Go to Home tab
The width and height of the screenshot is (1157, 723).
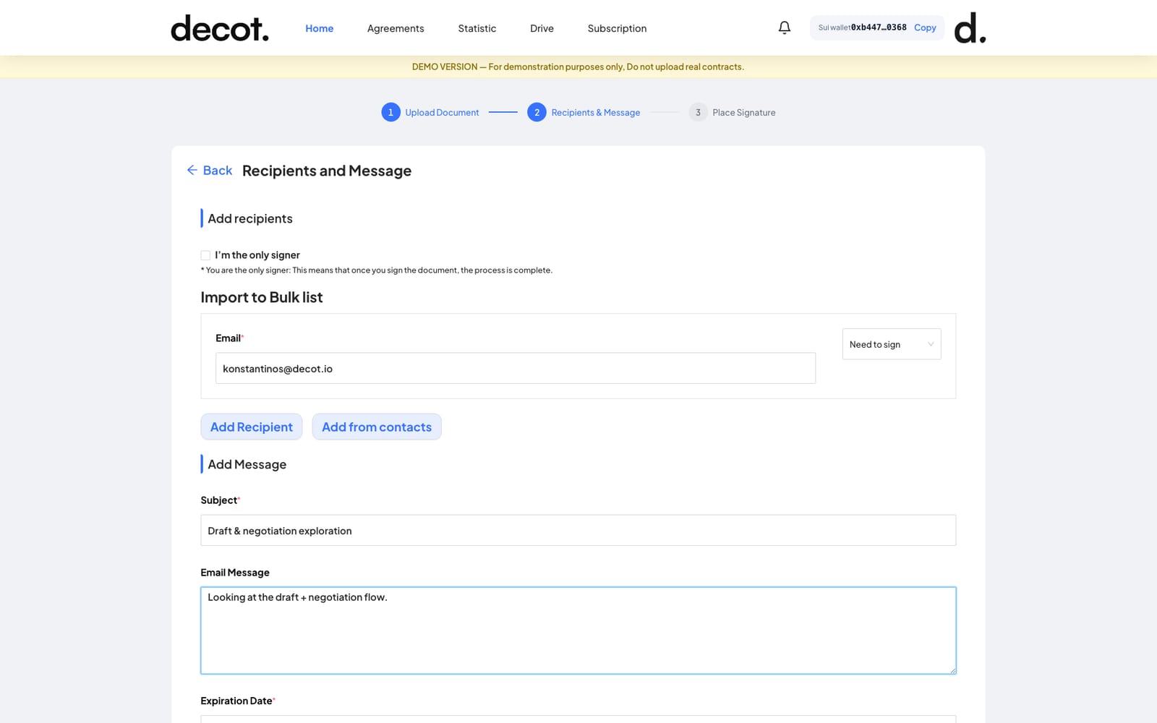pos(319,28)
